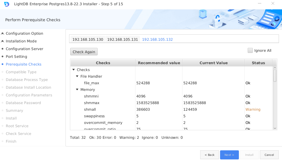Viewport: 282px width, 163px height.
Task: Select the step marker next to Port Setting
Action: pyautogui.click(x=2, y=56)
